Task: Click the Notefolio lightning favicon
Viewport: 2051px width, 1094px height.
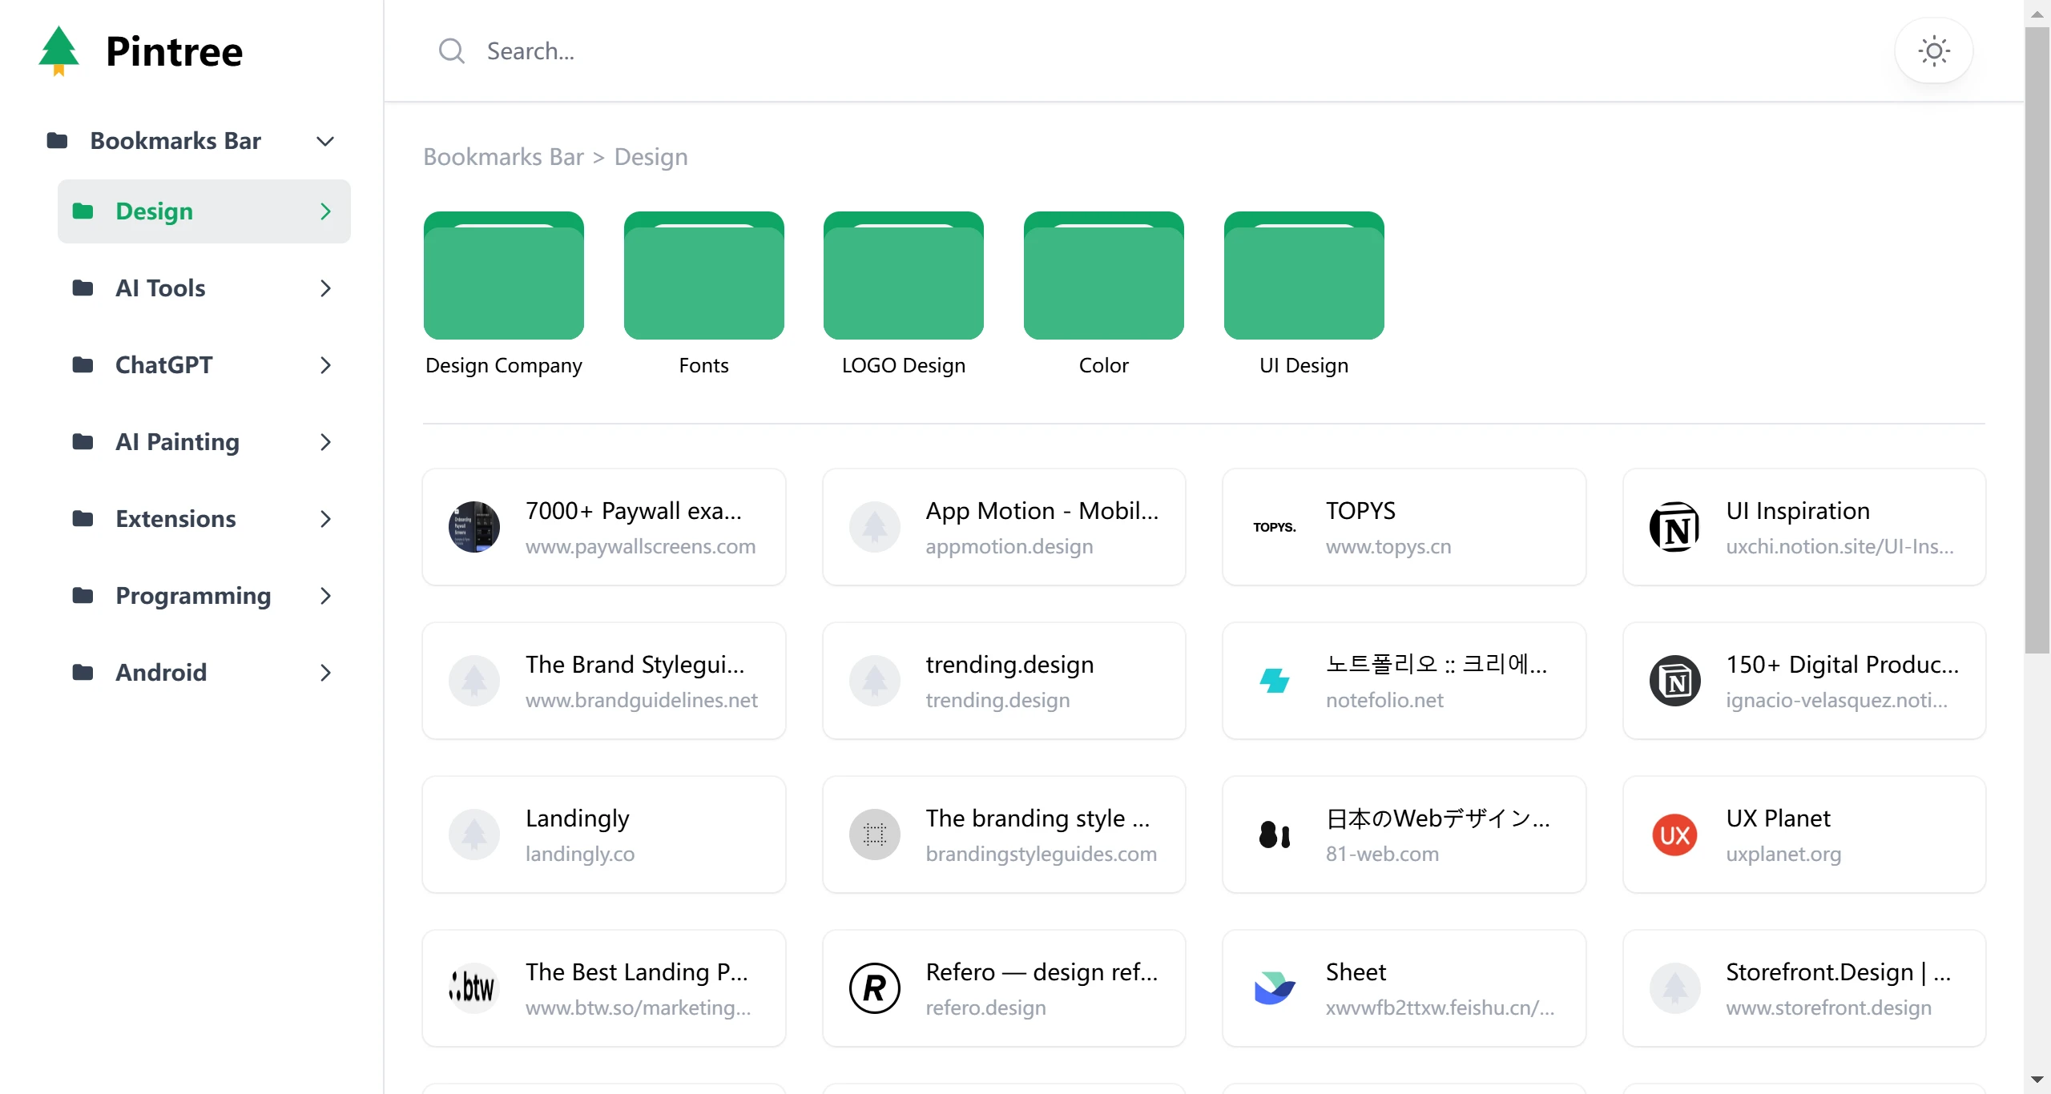Action: click(x=1274, y=680)
